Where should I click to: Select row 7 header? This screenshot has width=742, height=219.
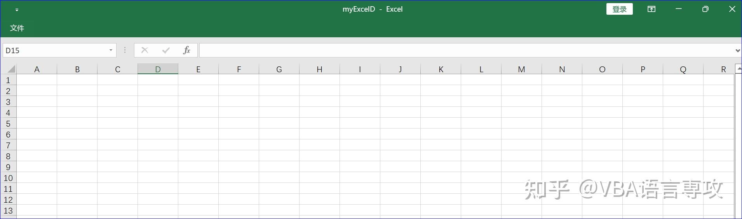coord(8,146)
